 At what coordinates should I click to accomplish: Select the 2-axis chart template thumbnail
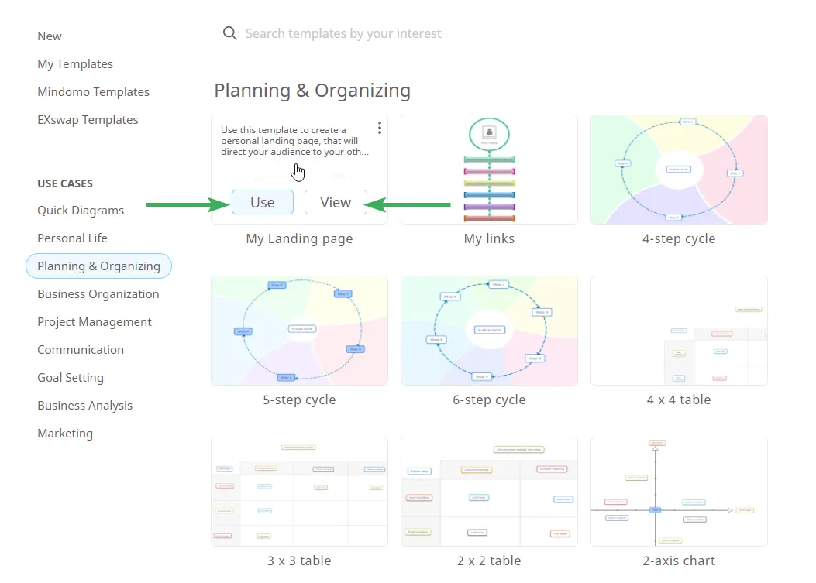point(679,492)
